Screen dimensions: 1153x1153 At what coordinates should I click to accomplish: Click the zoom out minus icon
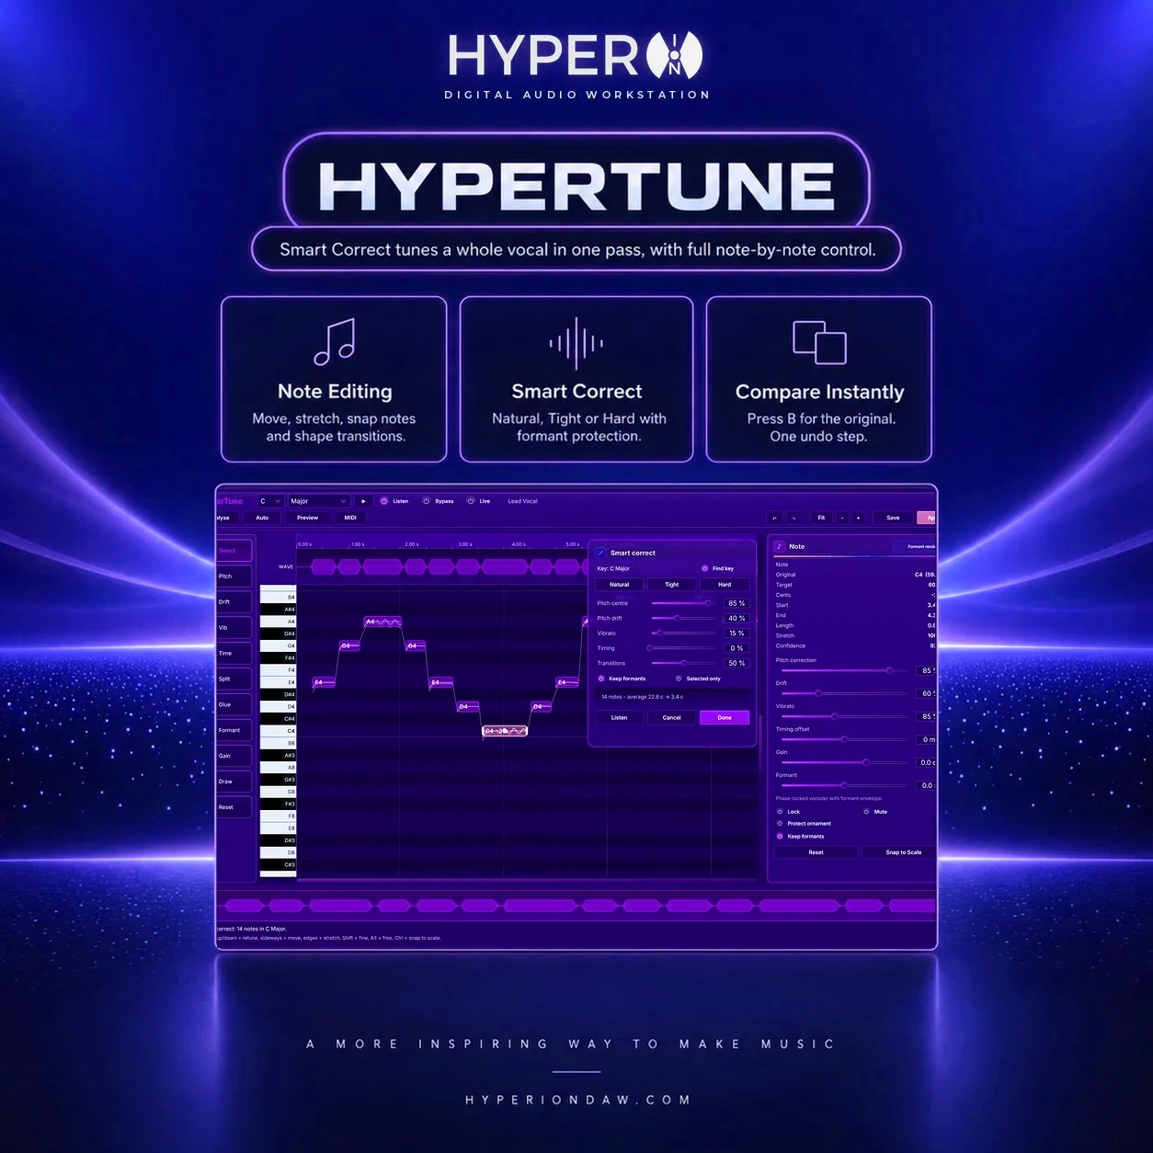pos(842,518)
